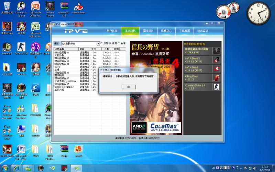Select the 所有 (All) radio button
This screenshot has height=172, width=275.
tap(101, 43)
